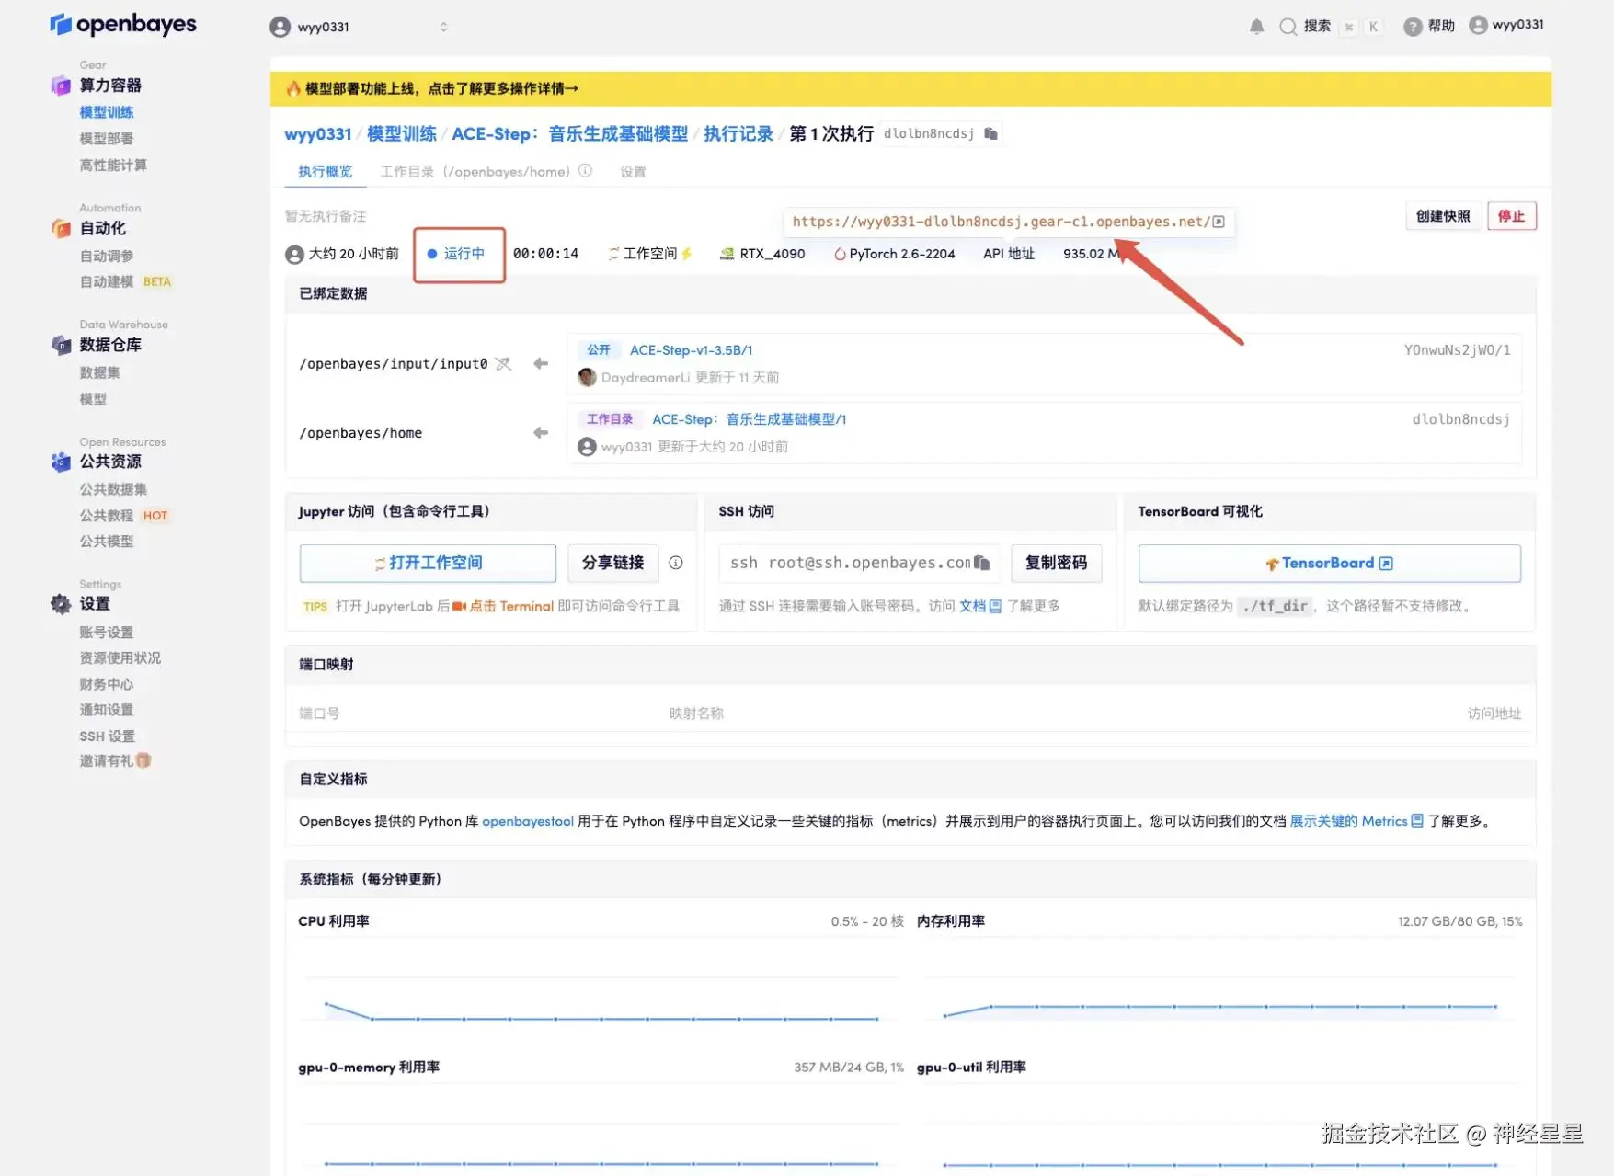This screenshot has width=1614, height=1176.
Task: Switch to the 执行概览 tab
Action: click(326, 172)
